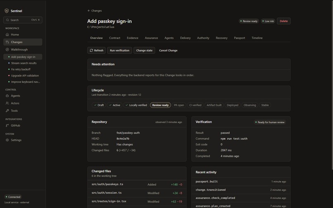This screenshot has width=333, height=208.
Task: Click the red dot beside Upgrade API validation
Action: coord(9,76)
